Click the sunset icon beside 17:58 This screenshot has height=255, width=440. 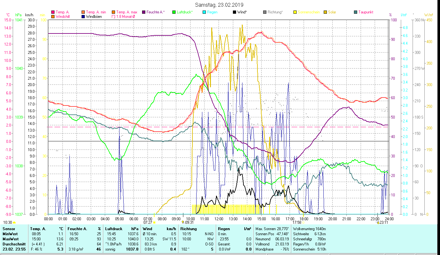(x=303, y=222)
